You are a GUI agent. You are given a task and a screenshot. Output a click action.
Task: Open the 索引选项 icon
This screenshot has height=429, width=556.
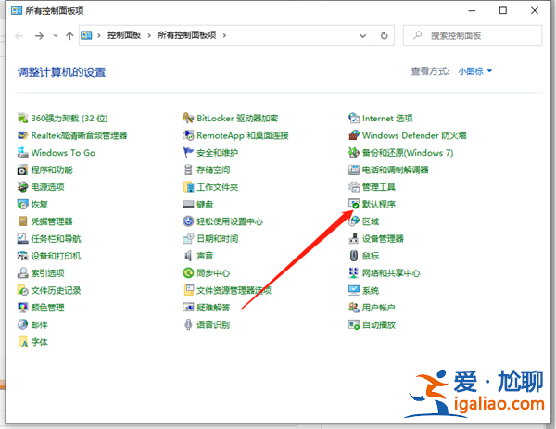tap(22, 273)
